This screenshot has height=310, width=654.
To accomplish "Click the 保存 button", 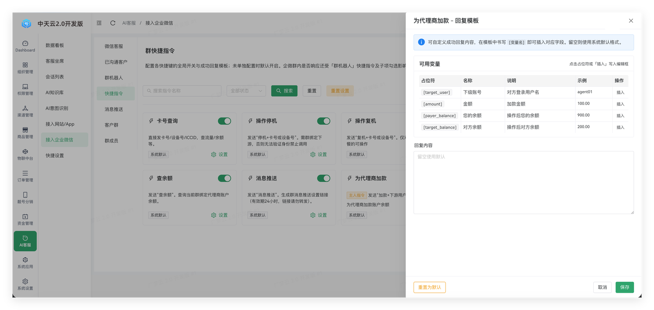I will 625,287.
